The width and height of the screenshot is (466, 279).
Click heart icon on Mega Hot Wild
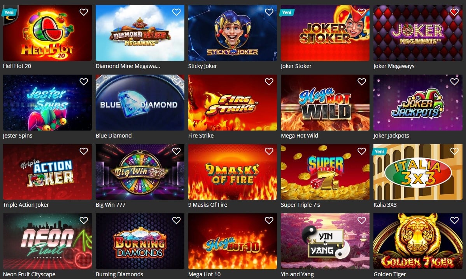point(362,82)
